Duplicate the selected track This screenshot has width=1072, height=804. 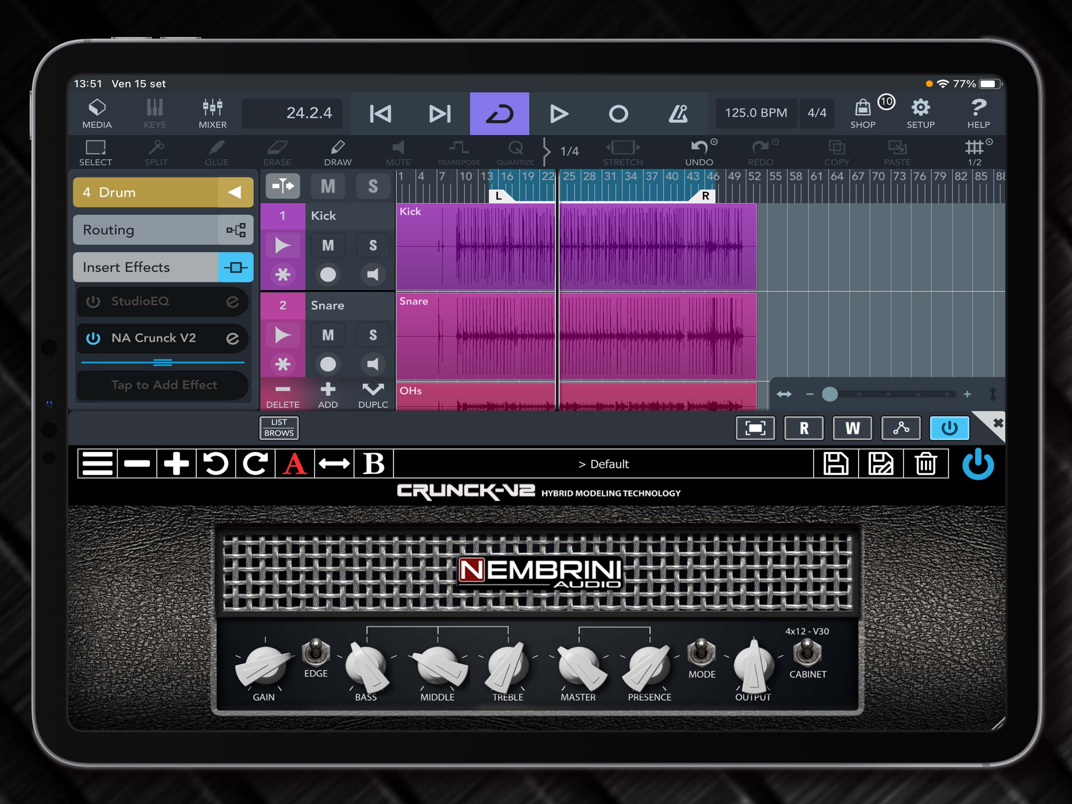coord(373,395)
